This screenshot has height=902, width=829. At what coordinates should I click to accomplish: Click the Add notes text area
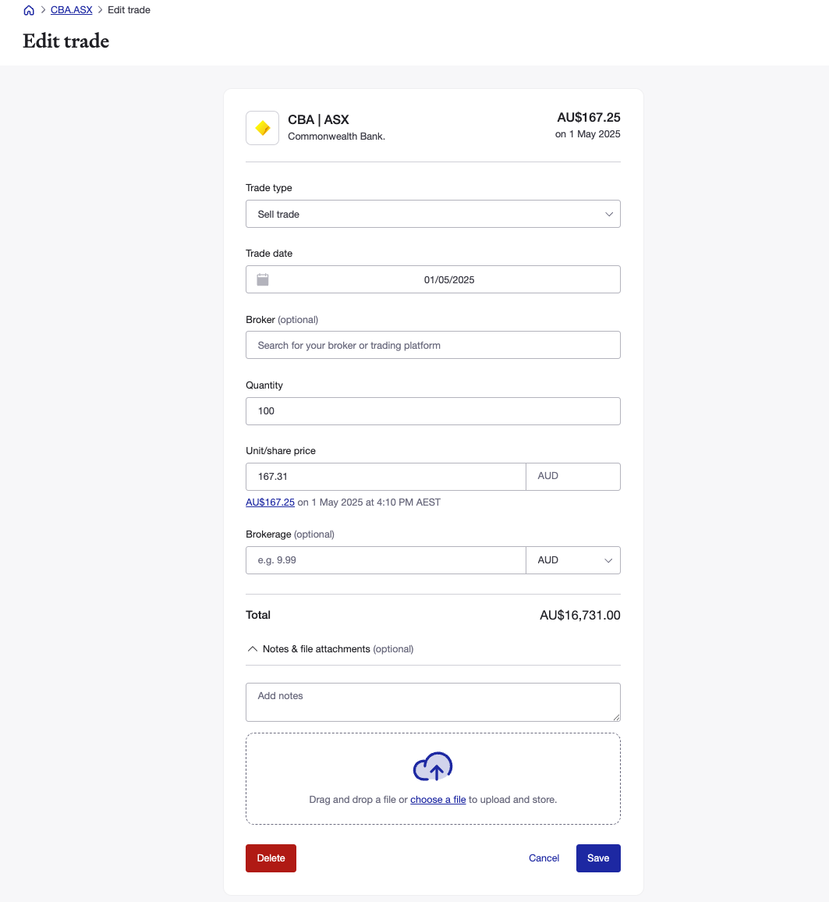(x=433, y=701)
